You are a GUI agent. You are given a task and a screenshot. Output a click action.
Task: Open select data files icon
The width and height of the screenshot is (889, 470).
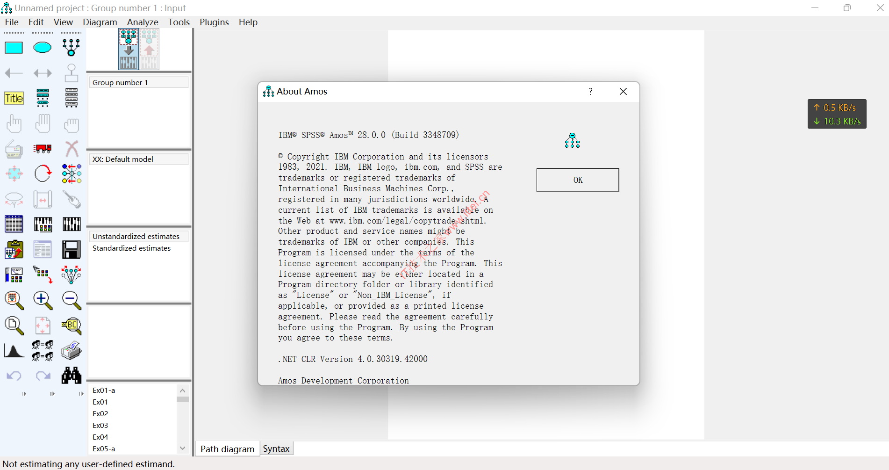pos(14,224)
